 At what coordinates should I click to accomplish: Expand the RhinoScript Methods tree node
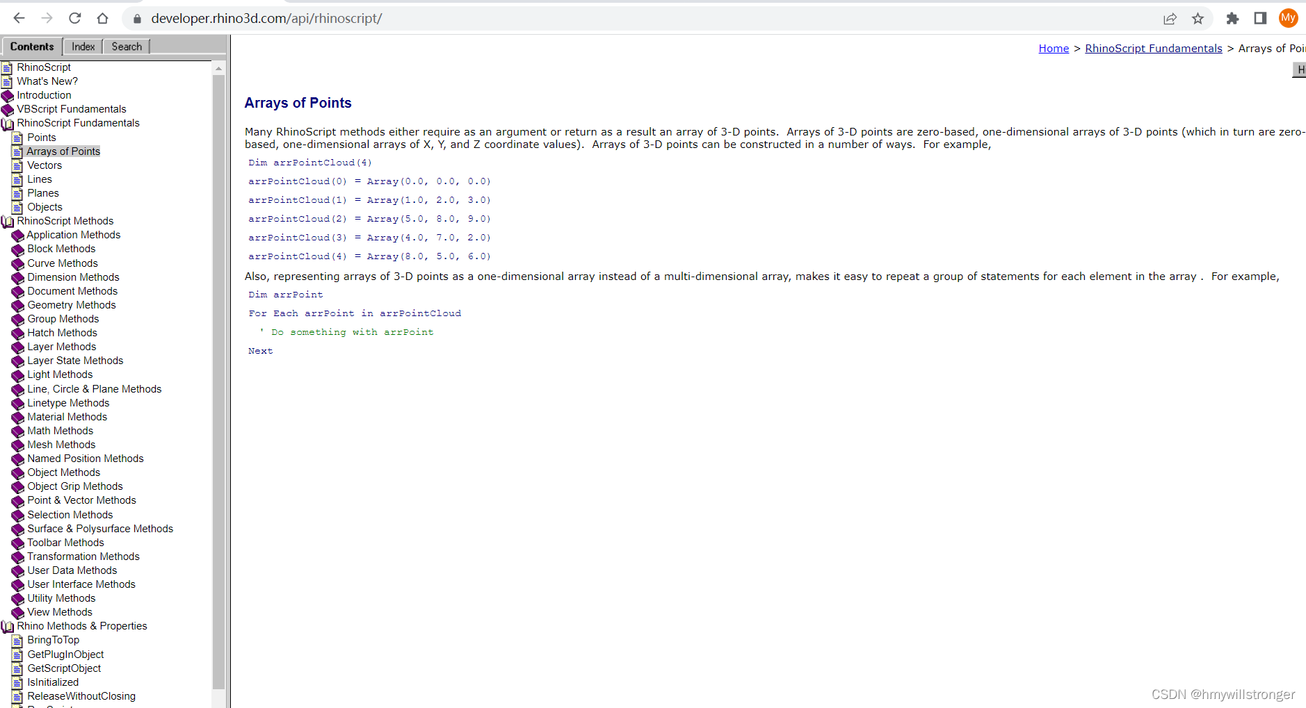pos(8,221)
